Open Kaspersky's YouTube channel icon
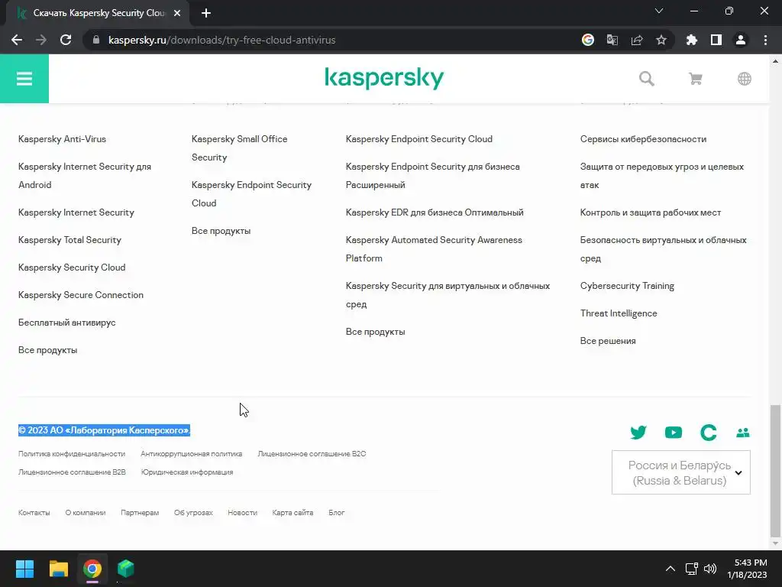 click(x=674, y=433)
